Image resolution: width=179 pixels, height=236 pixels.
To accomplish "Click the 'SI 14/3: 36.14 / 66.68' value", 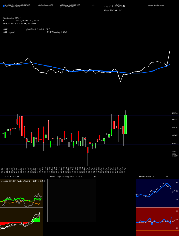I will [x=28, y=21].
